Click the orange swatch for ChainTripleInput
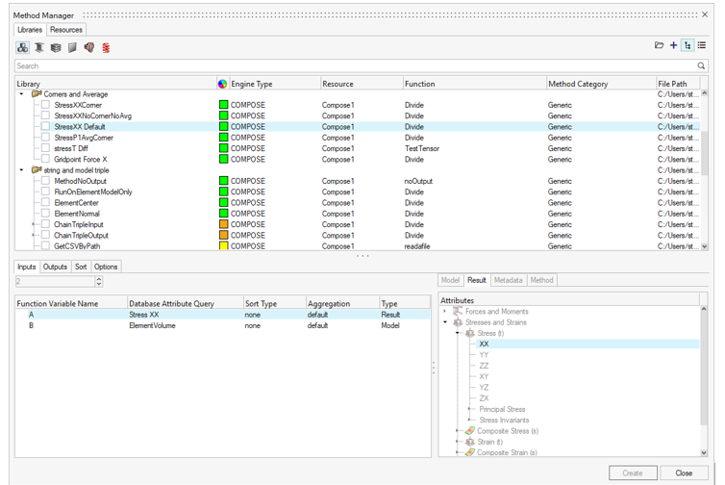Screen dimensions: 725x485 223,224
